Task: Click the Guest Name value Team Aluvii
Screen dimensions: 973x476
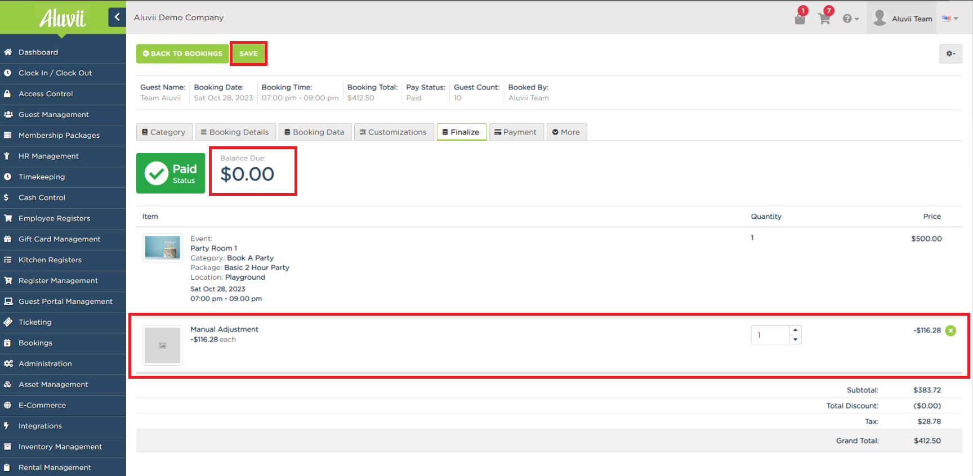Action: [x=160, y=98]
